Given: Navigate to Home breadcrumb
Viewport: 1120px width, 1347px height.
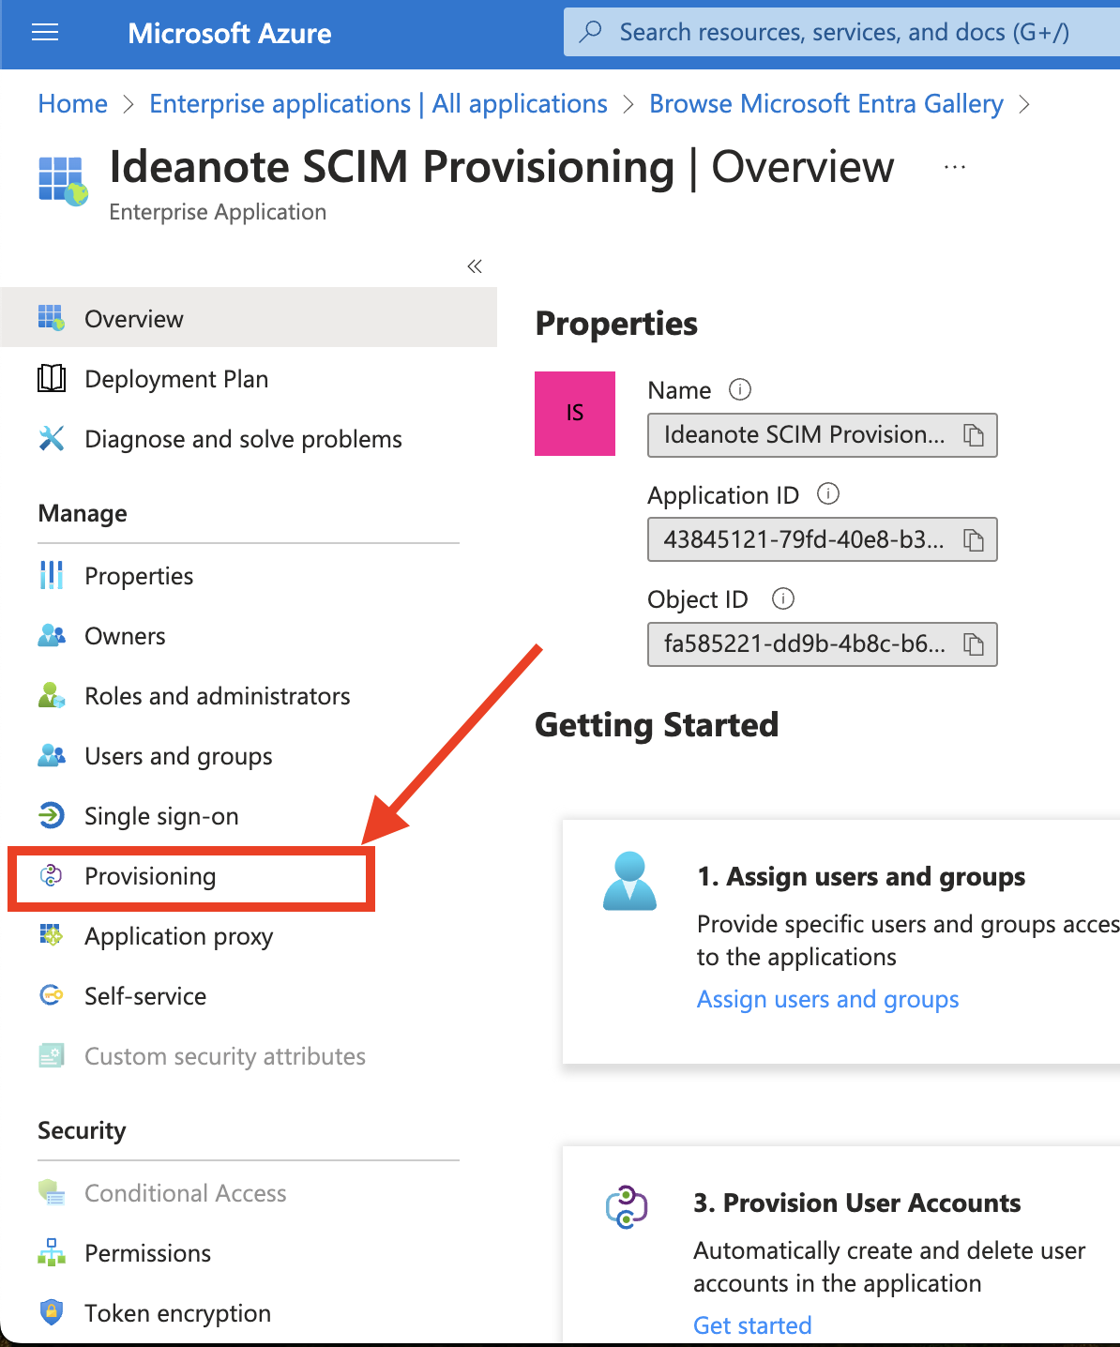Looking at the screenshot, I should pyautogui.click(x=73, y=103).
